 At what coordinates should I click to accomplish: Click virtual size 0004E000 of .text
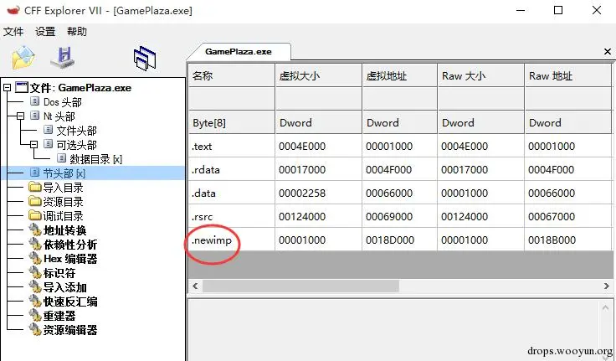302,147
